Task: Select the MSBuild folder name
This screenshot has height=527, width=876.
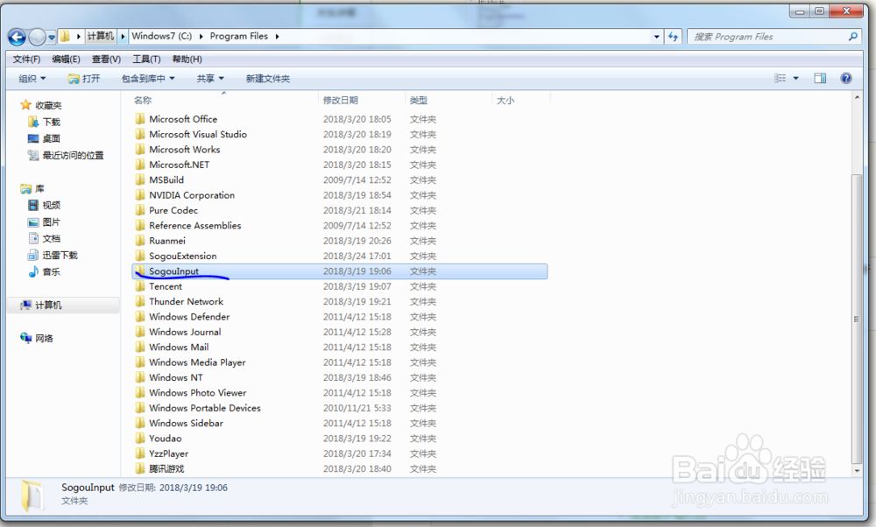Action: tap(166, 179)
